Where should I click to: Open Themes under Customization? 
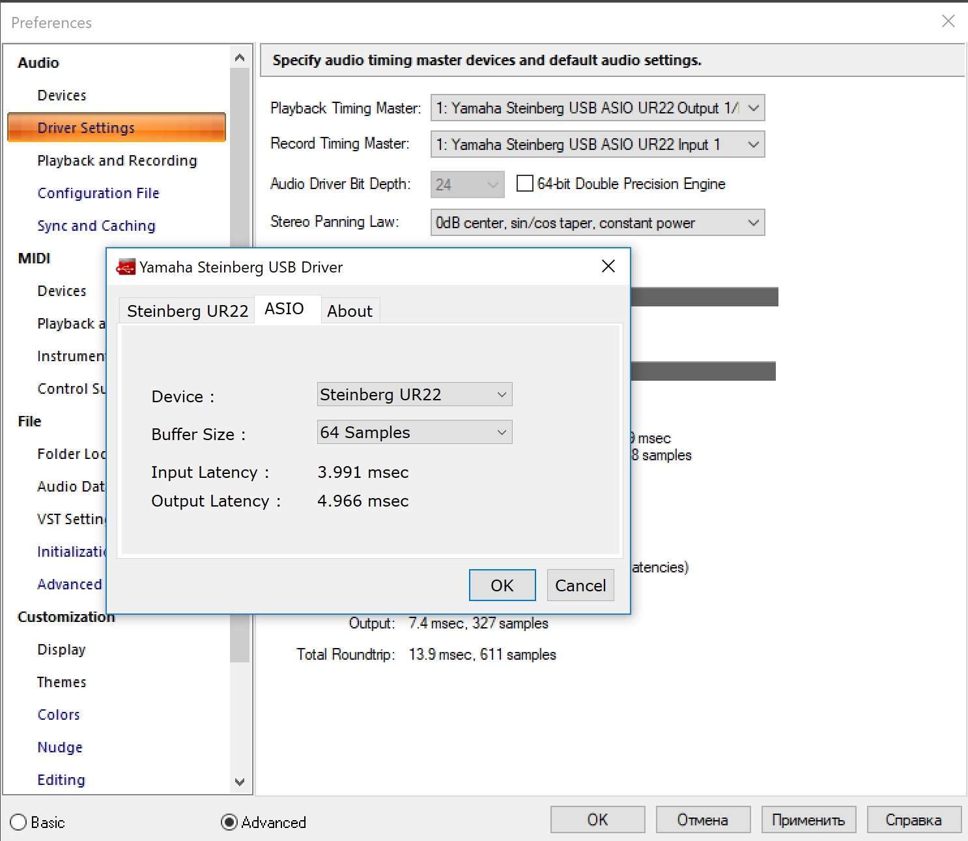pyautogui.click(x=62, y=682)
